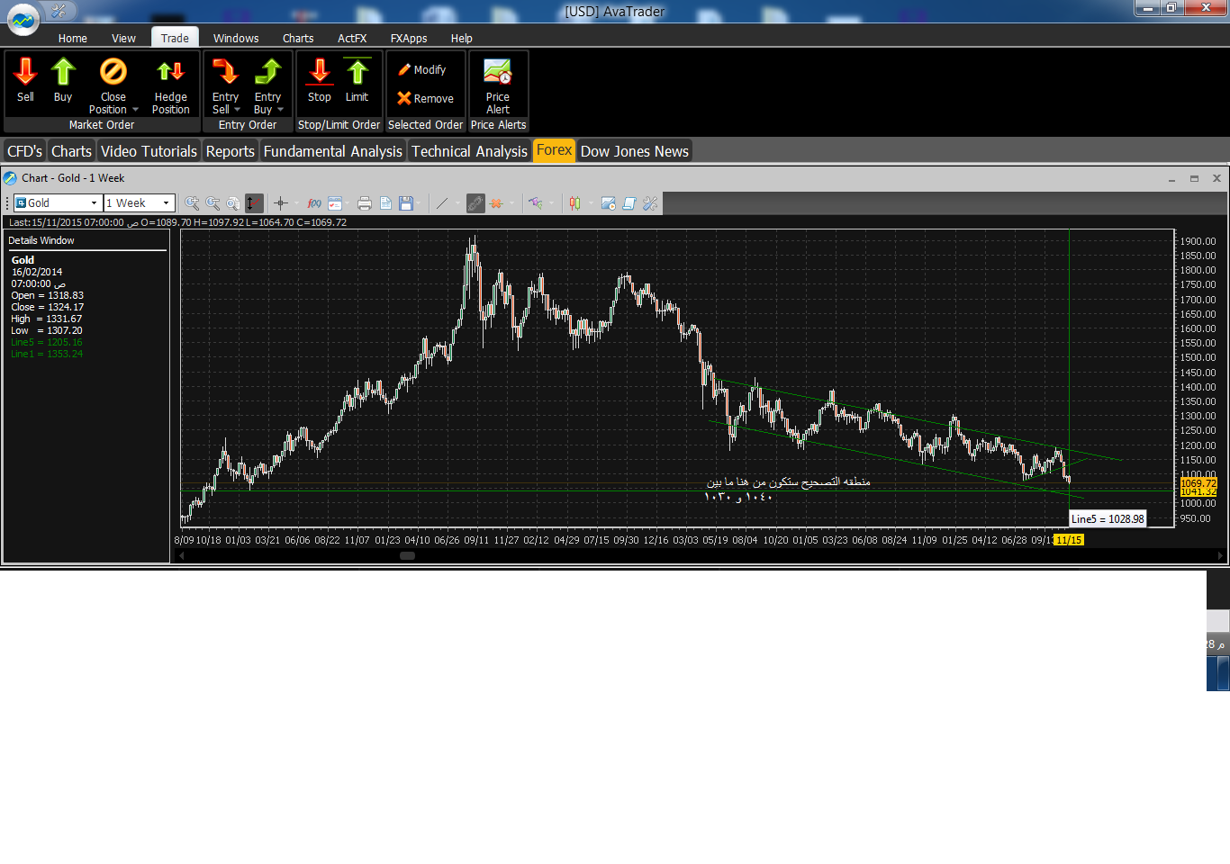Open the ActFX ribbon tab

[x=352, y=39]
